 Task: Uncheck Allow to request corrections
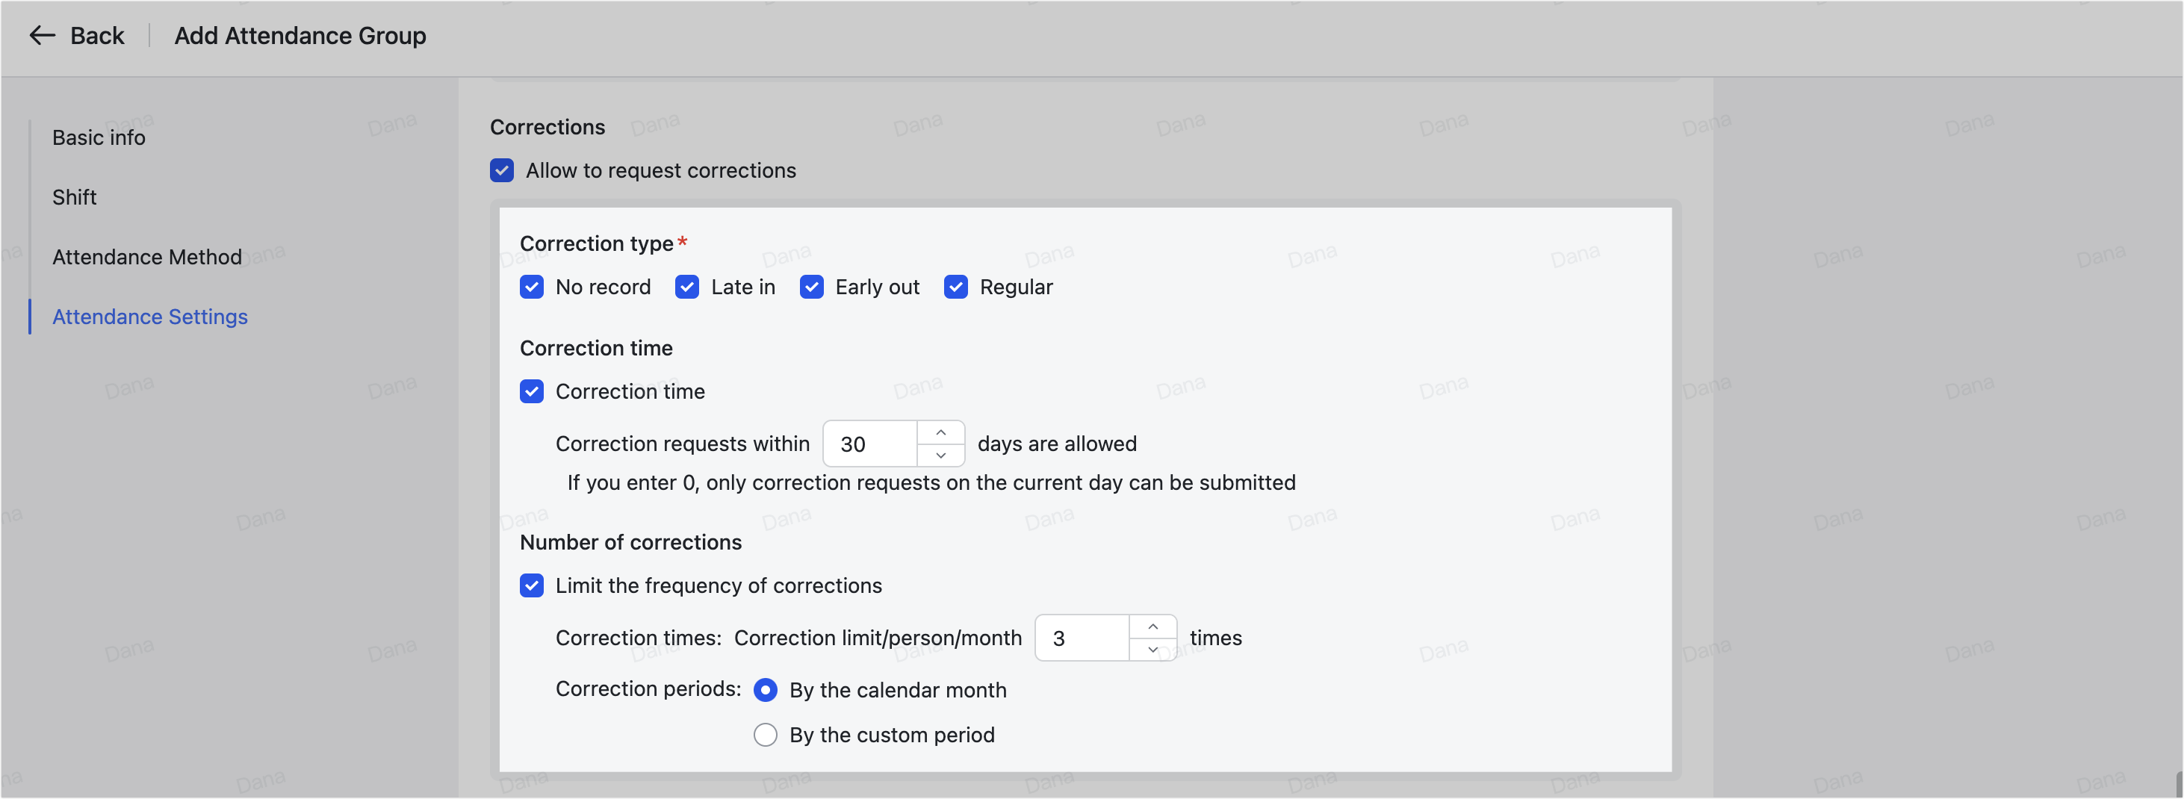pos(502,170)
